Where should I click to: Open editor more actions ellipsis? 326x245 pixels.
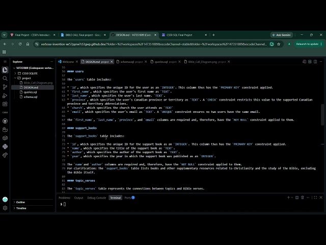coord(321,62)
